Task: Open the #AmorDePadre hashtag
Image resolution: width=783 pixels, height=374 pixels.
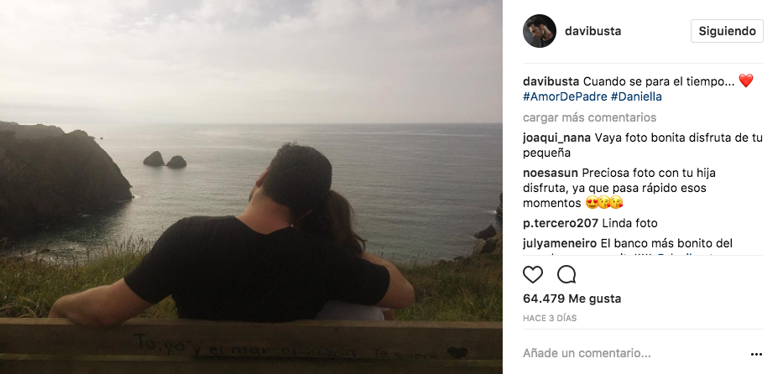Action: [564, 96]
